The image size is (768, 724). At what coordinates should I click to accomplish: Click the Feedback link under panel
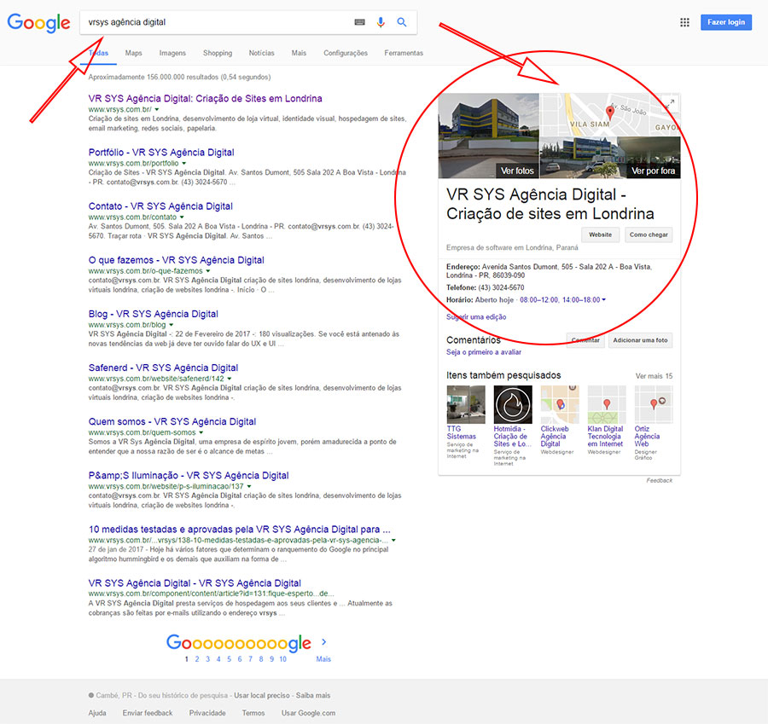660,481
